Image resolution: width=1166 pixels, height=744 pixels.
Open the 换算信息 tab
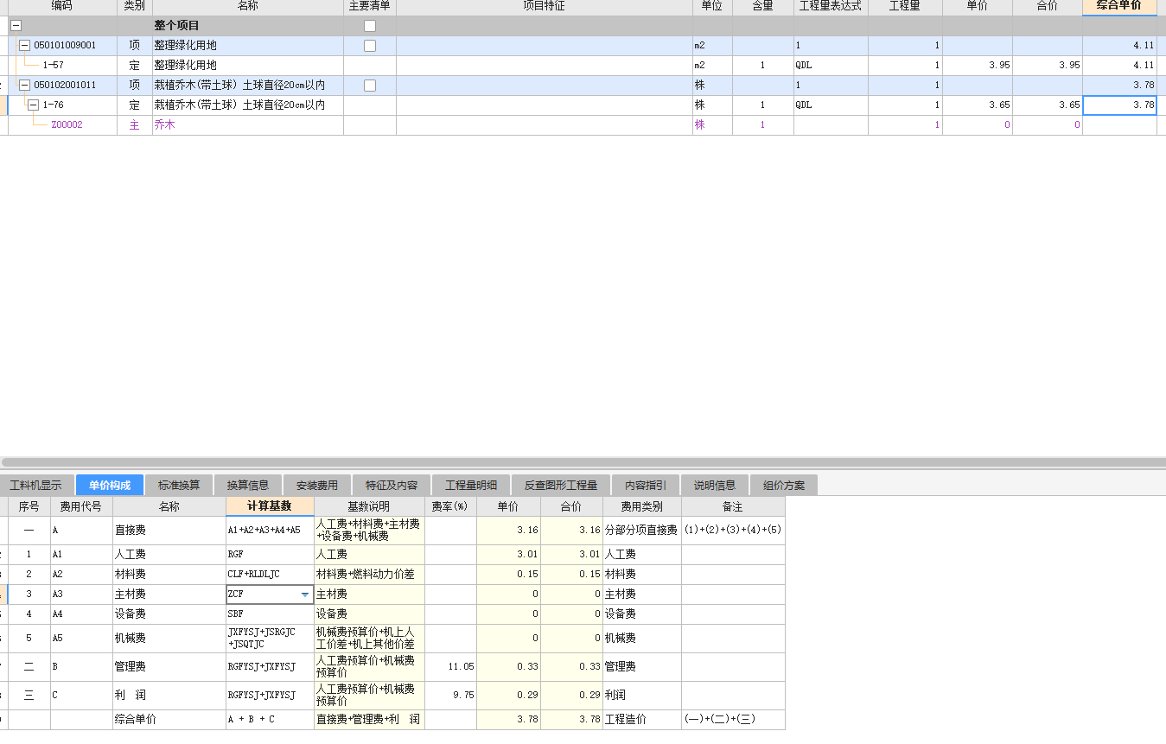[248, 486]
